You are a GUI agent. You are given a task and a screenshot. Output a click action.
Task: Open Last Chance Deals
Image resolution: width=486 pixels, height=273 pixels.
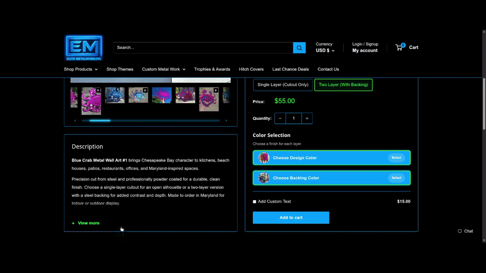pyautogui.click(x=291, y=69)
